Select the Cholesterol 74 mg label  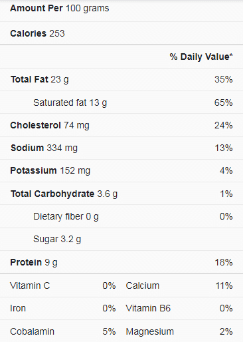(50, 125)
